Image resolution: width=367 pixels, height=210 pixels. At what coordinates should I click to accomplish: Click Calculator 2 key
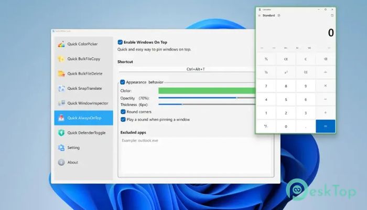coord(286,113)
